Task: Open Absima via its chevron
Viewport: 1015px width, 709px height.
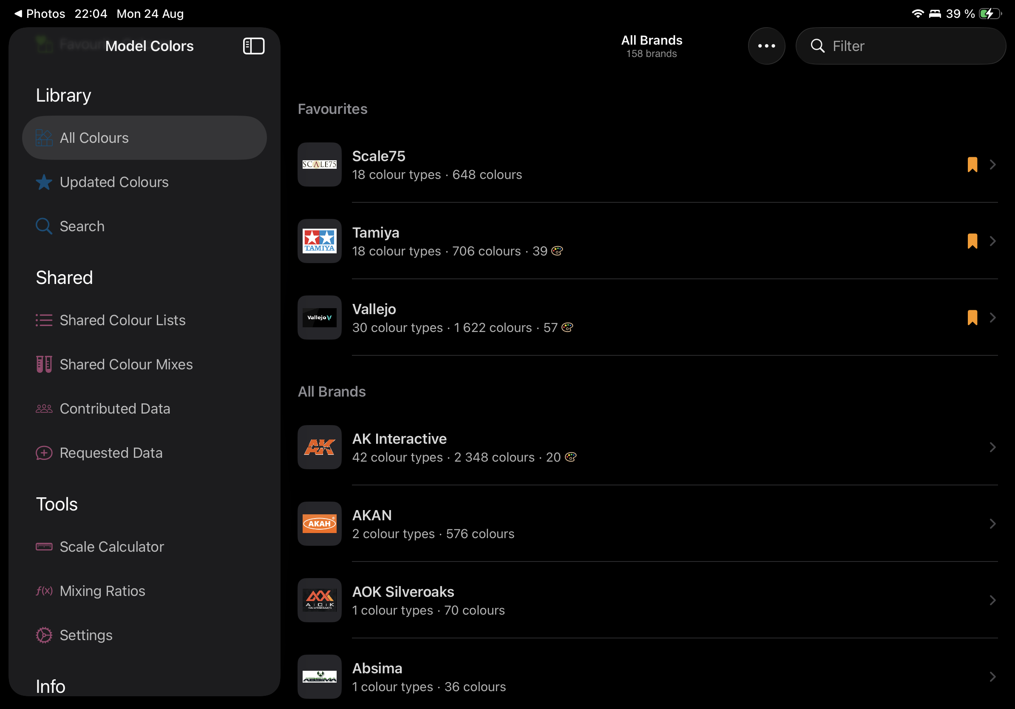Action: [992, 677]
